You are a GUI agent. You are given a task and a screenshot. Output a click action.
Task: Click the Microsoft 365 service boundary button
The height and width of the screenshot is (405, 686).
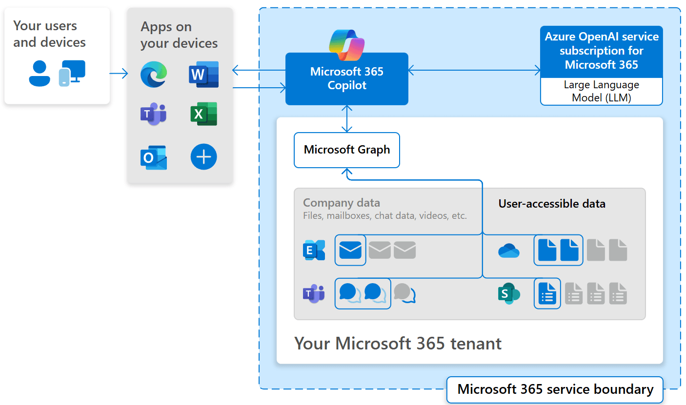[555, 389]
